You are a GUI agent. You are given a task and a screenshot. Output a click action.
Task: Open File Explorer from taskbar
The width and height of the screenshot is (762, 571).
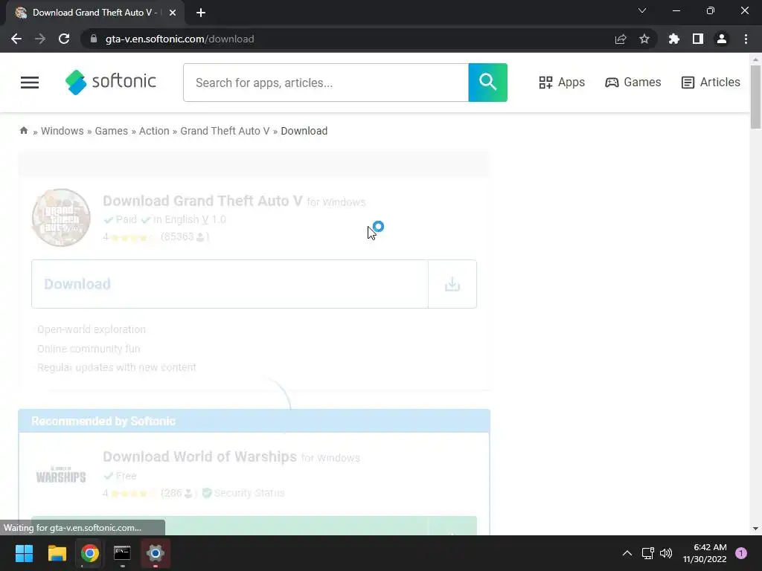pos(57,553)
